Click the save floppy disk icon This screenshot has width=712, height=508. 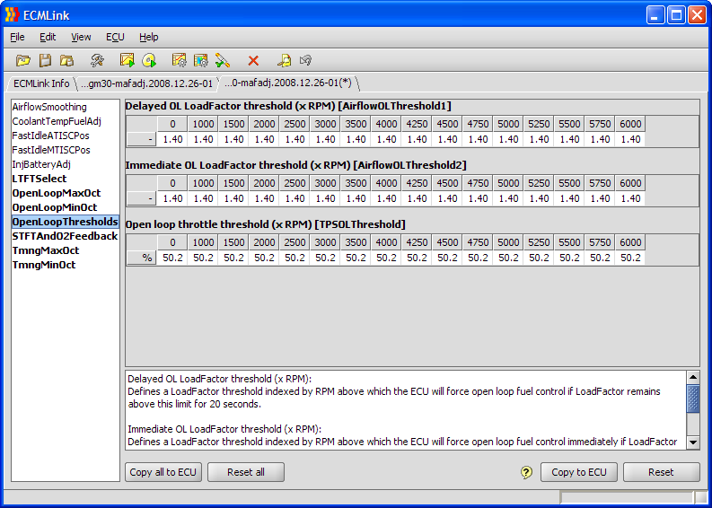coord(45,60)
